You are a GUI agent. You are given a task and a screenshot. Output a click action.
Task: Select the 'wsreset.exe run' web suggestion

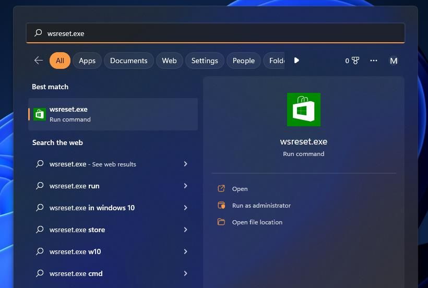[113, 186]
